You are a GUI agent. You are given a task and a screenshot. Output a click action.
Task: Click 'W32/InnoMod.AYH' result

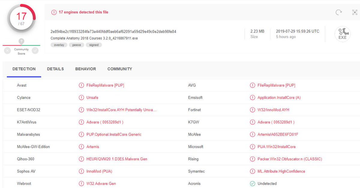coord(273,110)
